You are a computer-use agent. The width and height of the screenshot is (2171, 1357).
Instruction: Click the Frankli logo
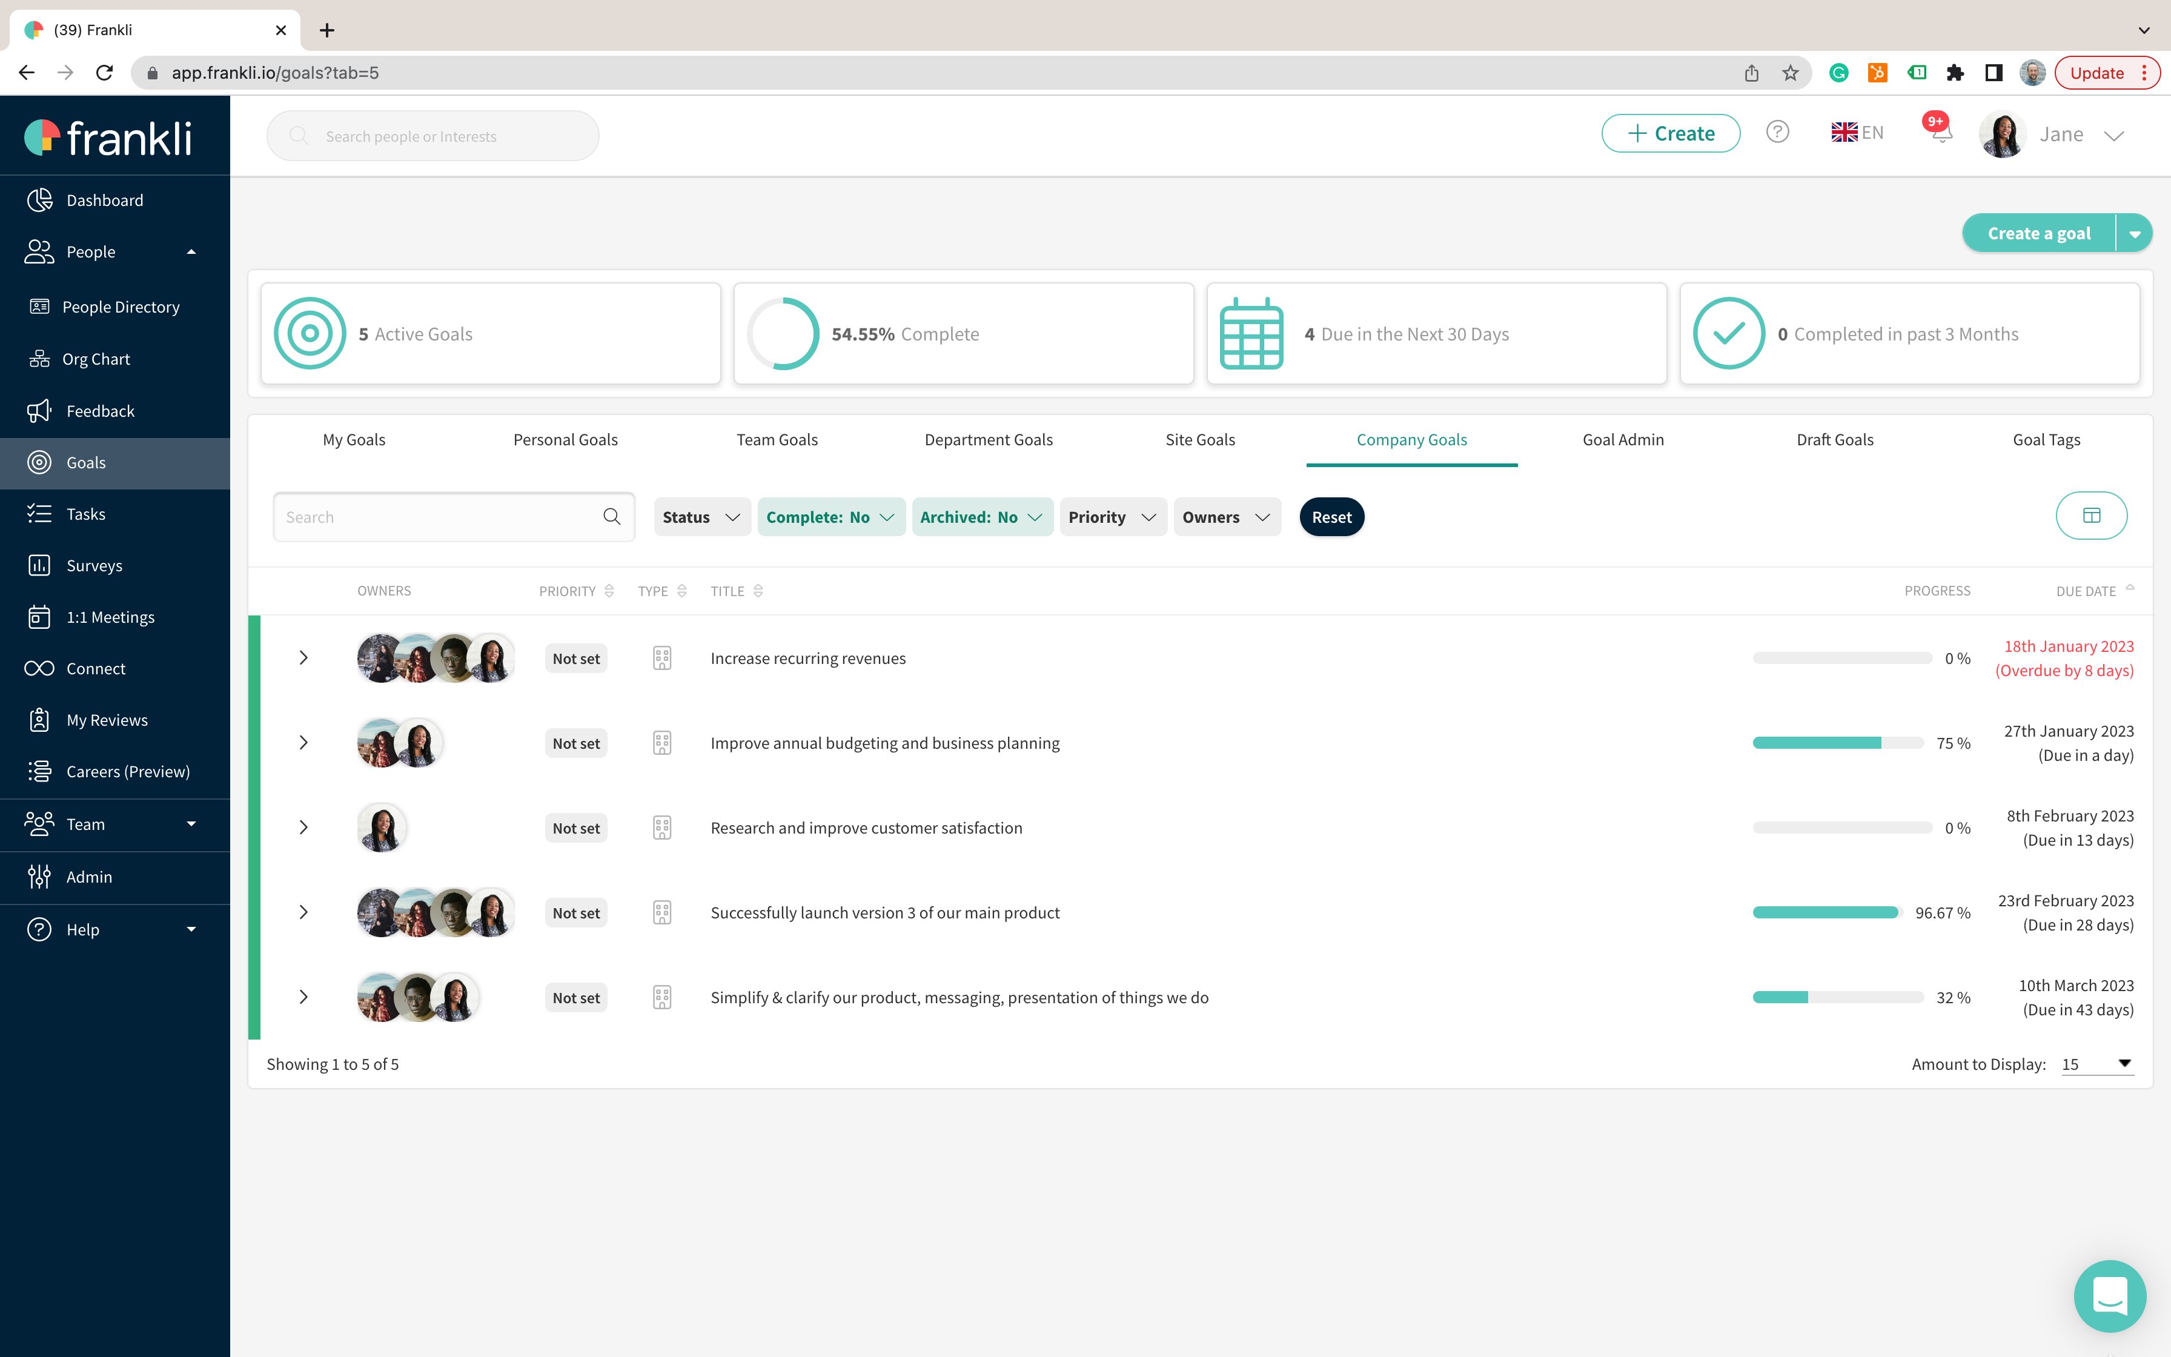coord(108,138)
